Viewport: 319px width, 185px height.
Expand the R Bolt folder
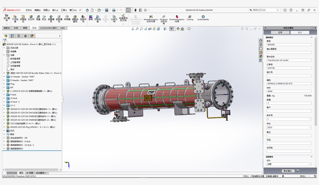click(4, 94)
